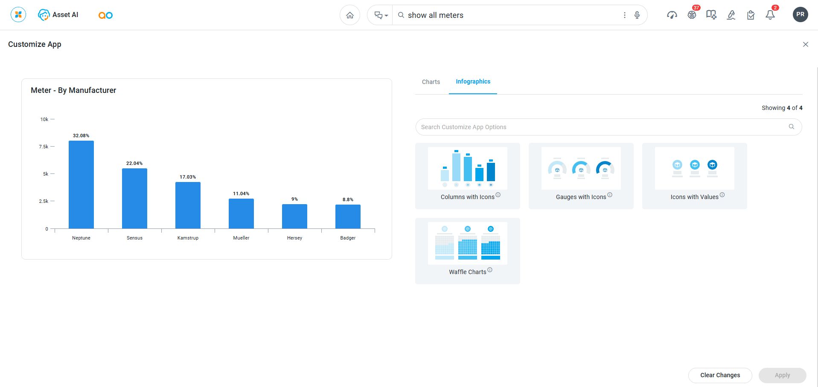Click the pen edit icon in header
The height and width of the screenshot is (387, 818).
(x=731, y=15)
